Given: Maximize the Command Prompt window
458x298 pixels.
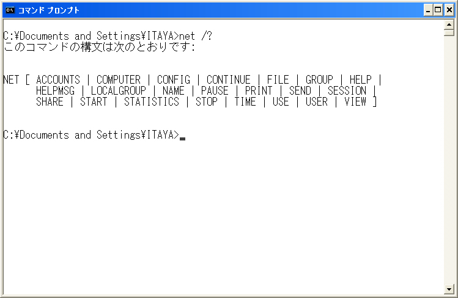Looking at the screenshot, I should (438, 10).
